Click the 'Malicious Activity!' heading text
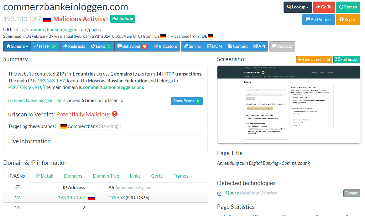The image size is (365, 216). (81, 19)
